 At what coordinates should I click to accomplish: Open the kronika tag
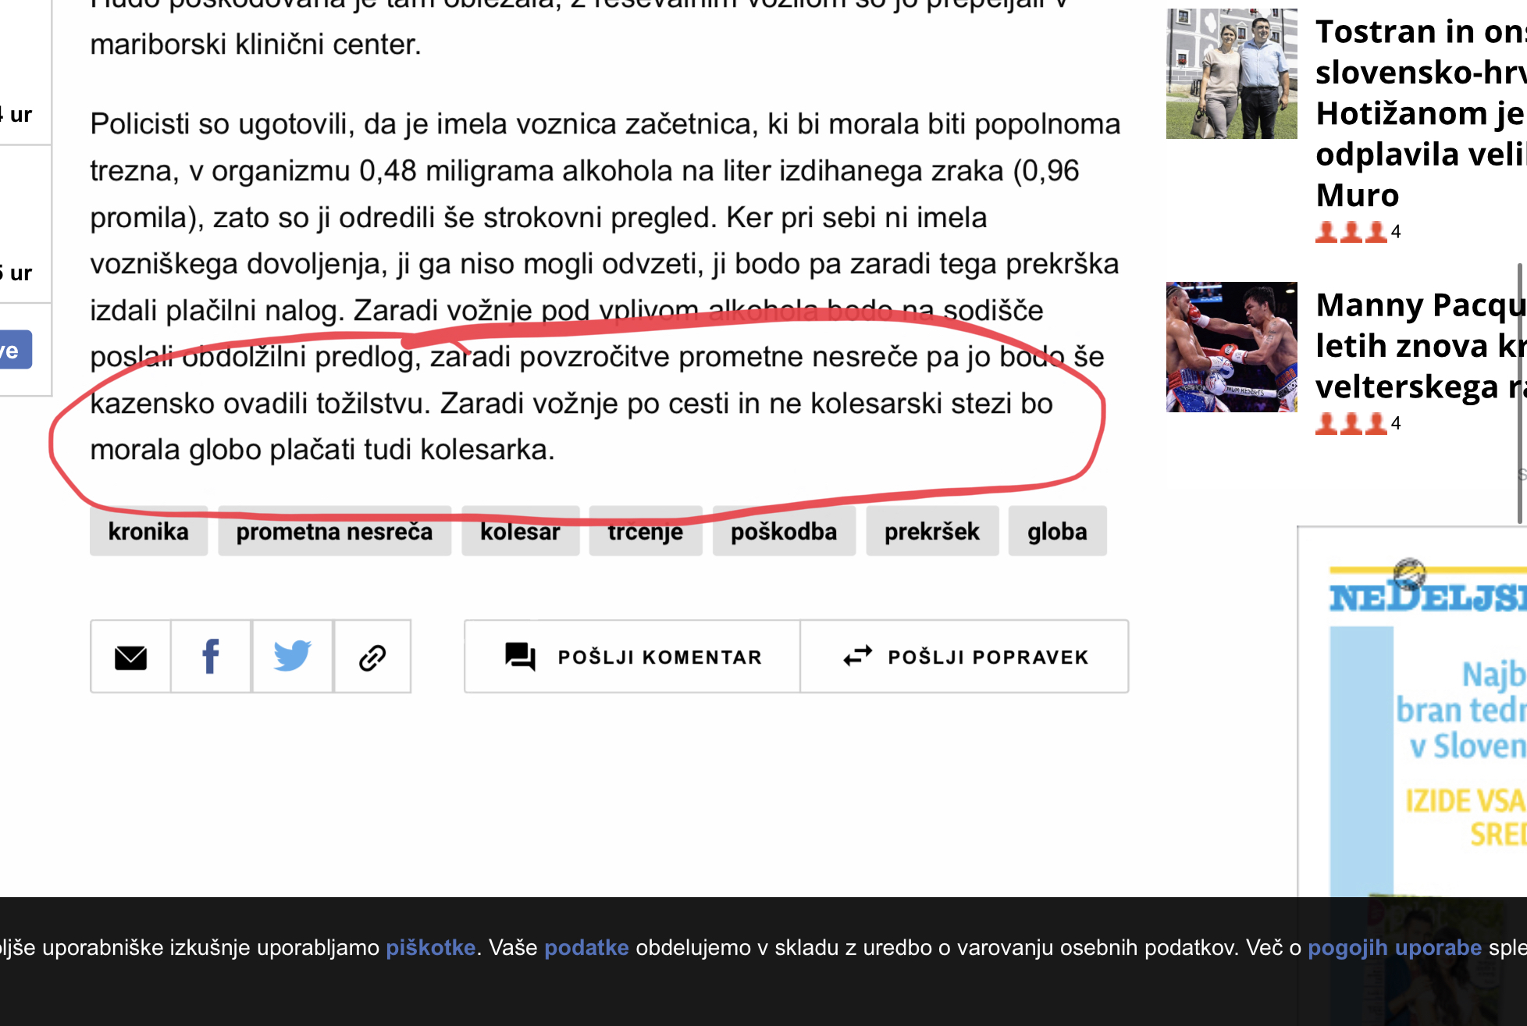pos(148,531)
